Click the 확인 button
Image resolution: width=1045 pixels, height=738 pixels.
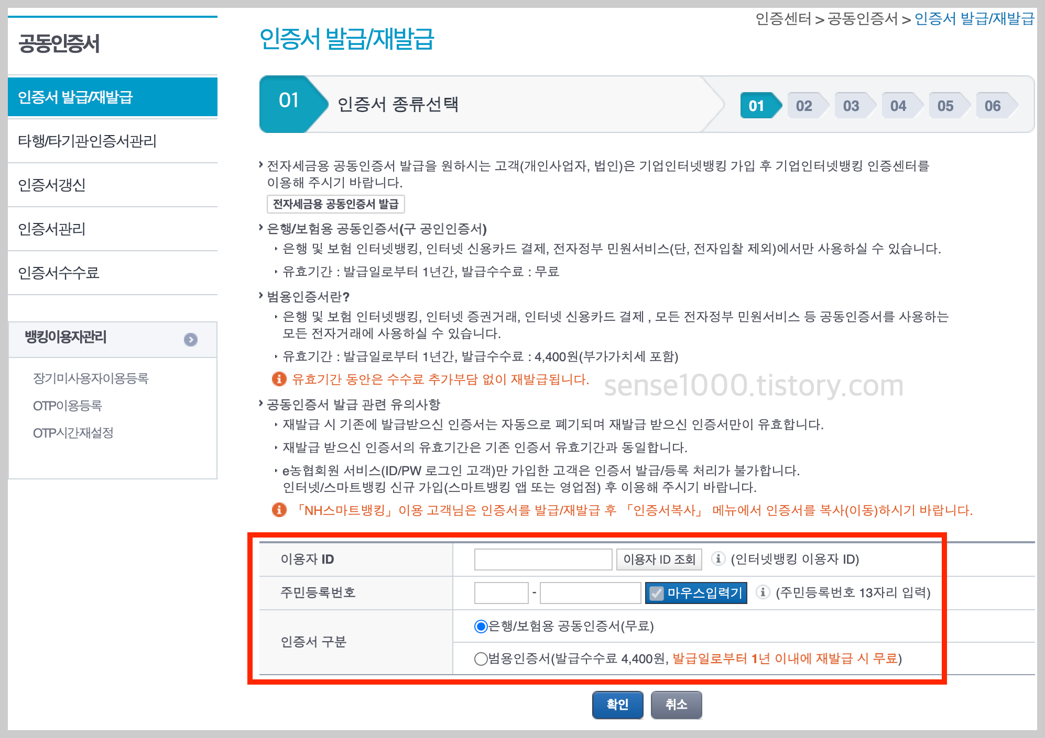pyautogui.click(x=617, y=705)
